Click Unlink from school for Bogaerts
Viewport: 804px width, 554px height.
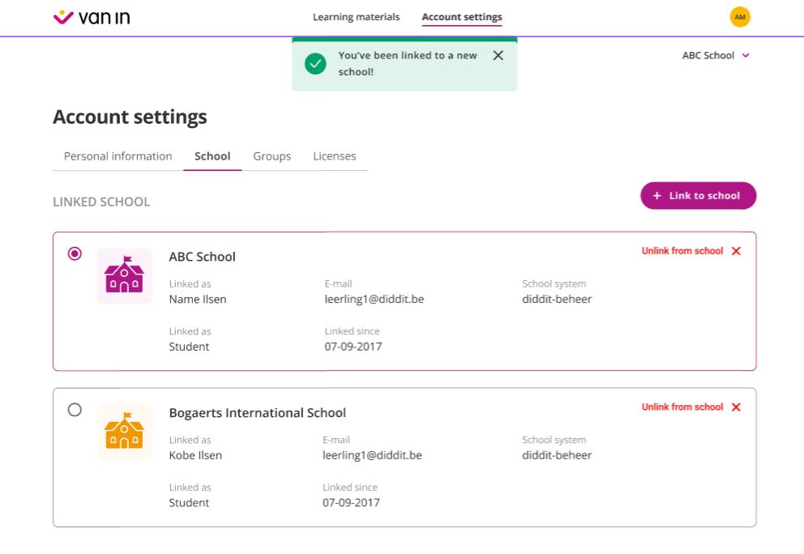point(682,407)
